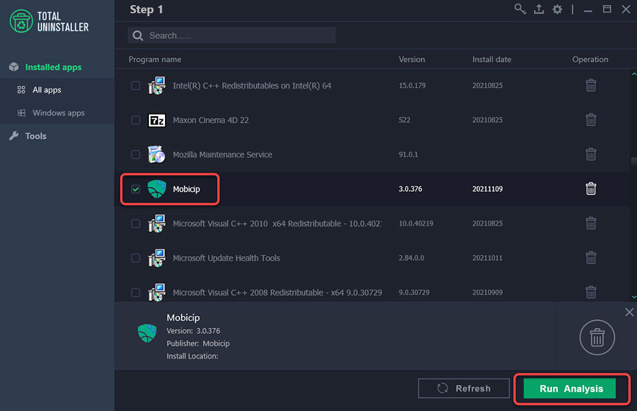Click the search magnifier icon

click(x=137, y=36)
